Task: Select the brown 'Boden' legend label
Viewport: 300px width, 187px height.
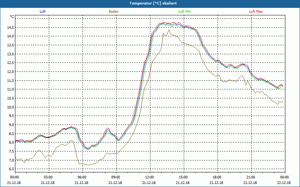Action: pyautogui.click(x=114, y=12)
